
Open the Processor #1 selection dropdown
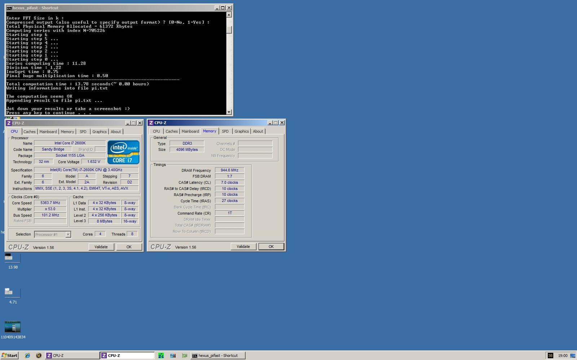[x=53, y=234]
